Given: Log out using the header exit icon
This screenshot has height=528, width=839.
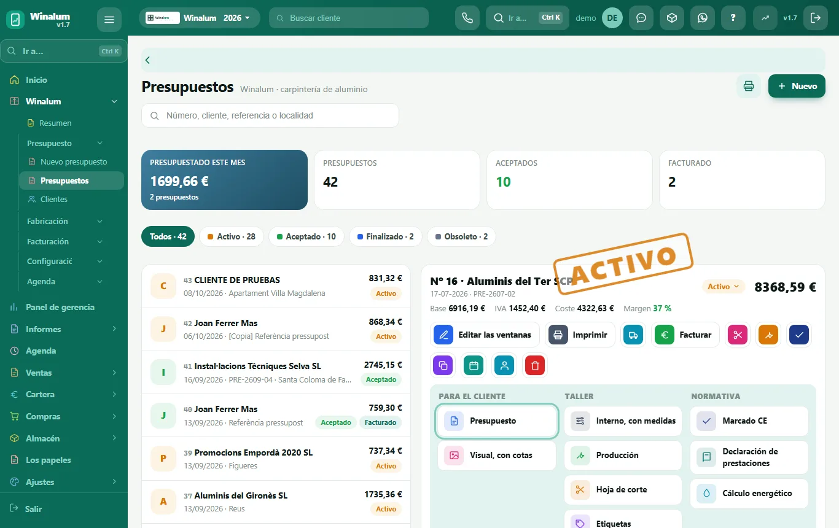Looking at the screenshot, I should pyautogui.click(x=816, y=18).
